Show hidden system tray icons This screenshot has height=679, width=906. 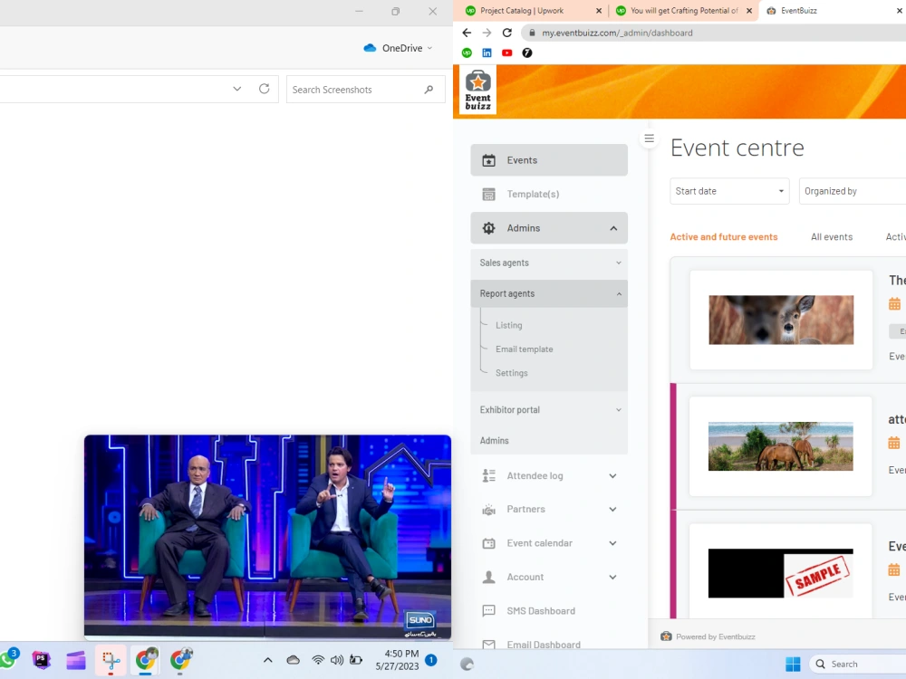pos(267,660)
